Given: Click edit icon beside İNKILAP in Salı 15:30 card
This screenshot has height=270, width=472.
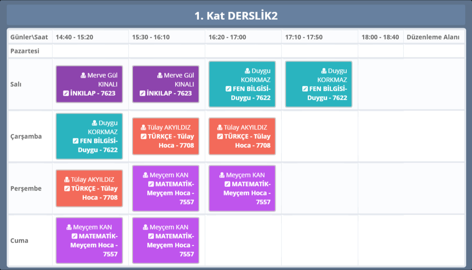Looking at the screenshot, I should [142, 93].
